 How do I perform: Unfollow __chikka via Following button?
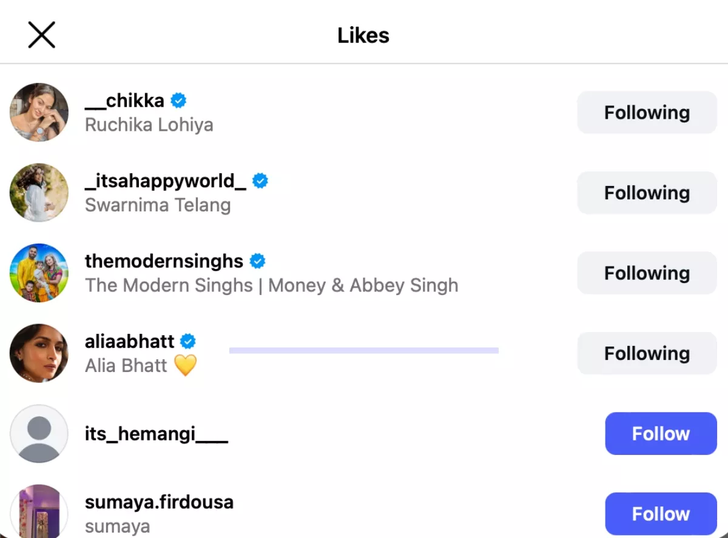647,112
